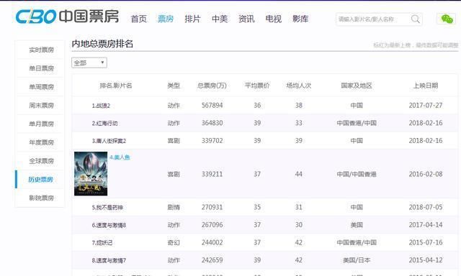Go to the 首页 nav item
Screen dimensions: 461x276
pos(138,19)
